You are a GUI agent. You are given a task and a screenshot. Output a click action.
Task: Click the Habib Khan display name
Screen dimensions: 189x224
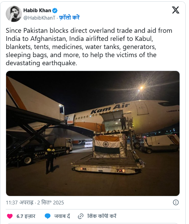click(x=37, y=10)
